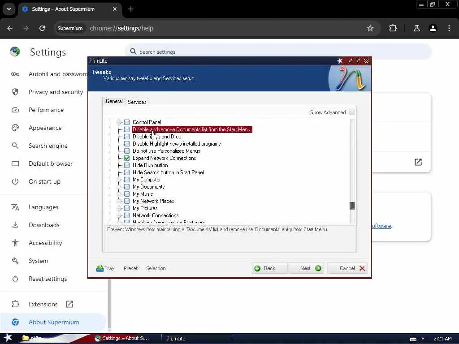
Task: Switch to nLite taskbar button
Action: click(197, 339)
